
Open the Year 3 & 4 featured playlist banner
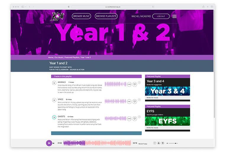point(168,91)
